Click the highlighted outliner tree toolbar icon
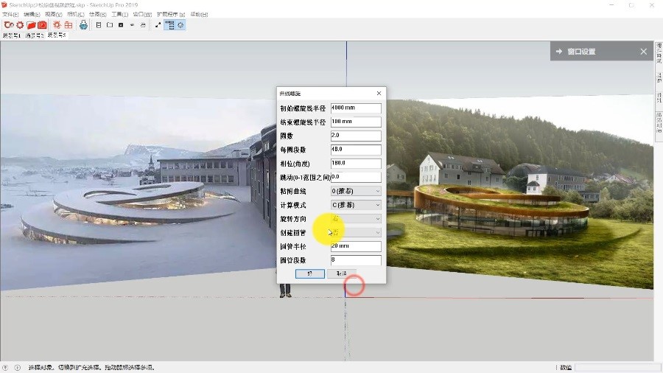Screen dimensions: 663x373 point(169,25)
